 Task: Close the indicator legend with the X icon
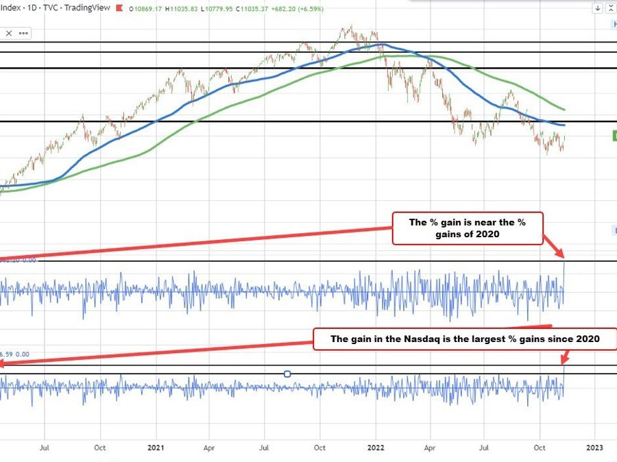point(10,33)
